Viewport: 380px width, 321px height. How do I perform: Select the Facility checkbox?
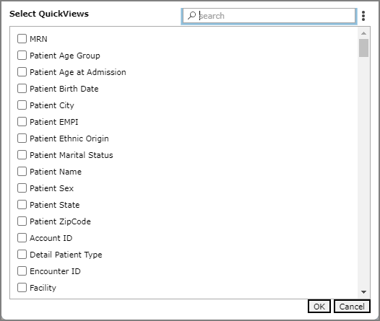coord(22,288)
